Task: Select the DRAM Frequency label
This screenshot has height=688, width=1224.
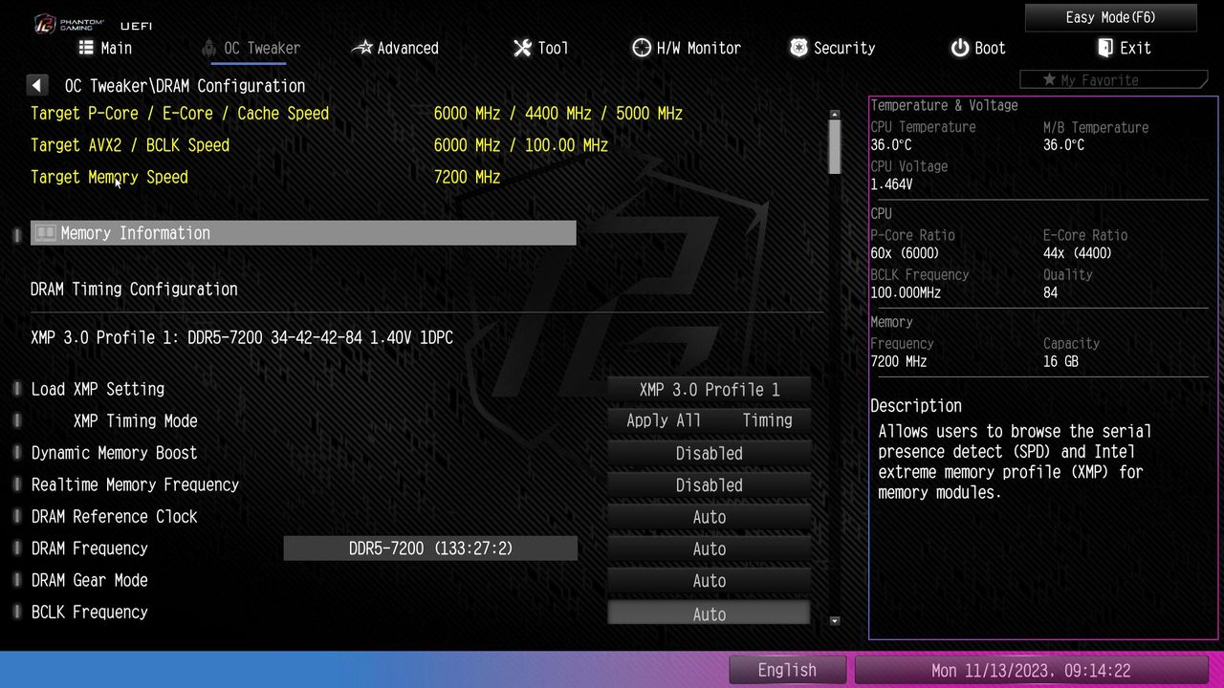Action: click(89, 548)
